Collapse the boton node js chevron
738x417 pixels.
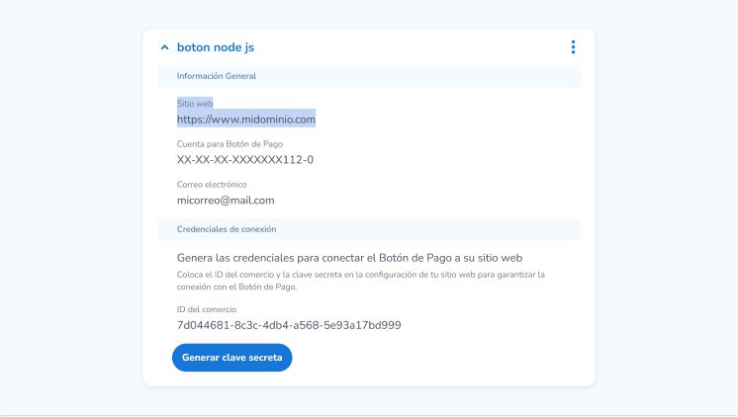[164, 47]
